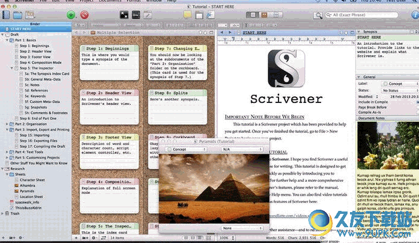The width and height of the screenshot is (419, 243).
Task: Open the Status dropdown showing No Status
Action: tap(400, 91)
